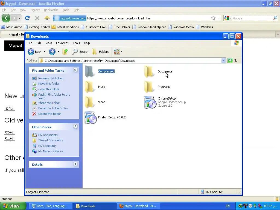This screenshot has width=280, height=210.
Task: Collapse the Other Places panel
Action: pyautogui.click(x=75, y=127)
